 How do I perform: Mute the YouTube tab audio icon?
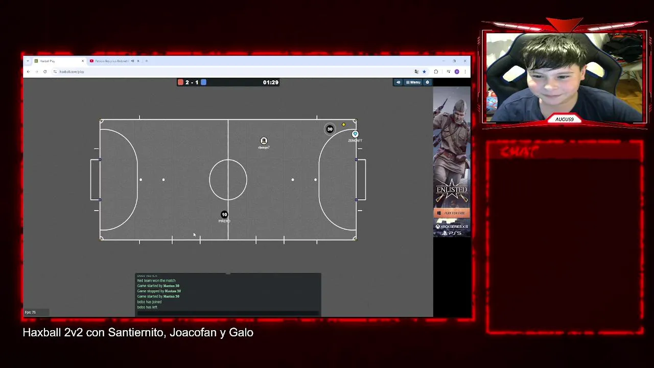(132, 61)
